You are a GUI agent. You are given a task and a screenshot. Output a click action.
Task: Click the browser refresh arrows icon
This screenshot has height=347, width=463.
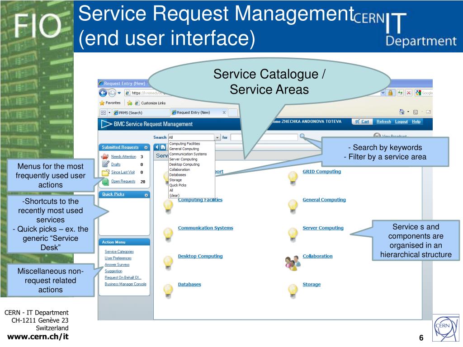click(x=400, y=93)
